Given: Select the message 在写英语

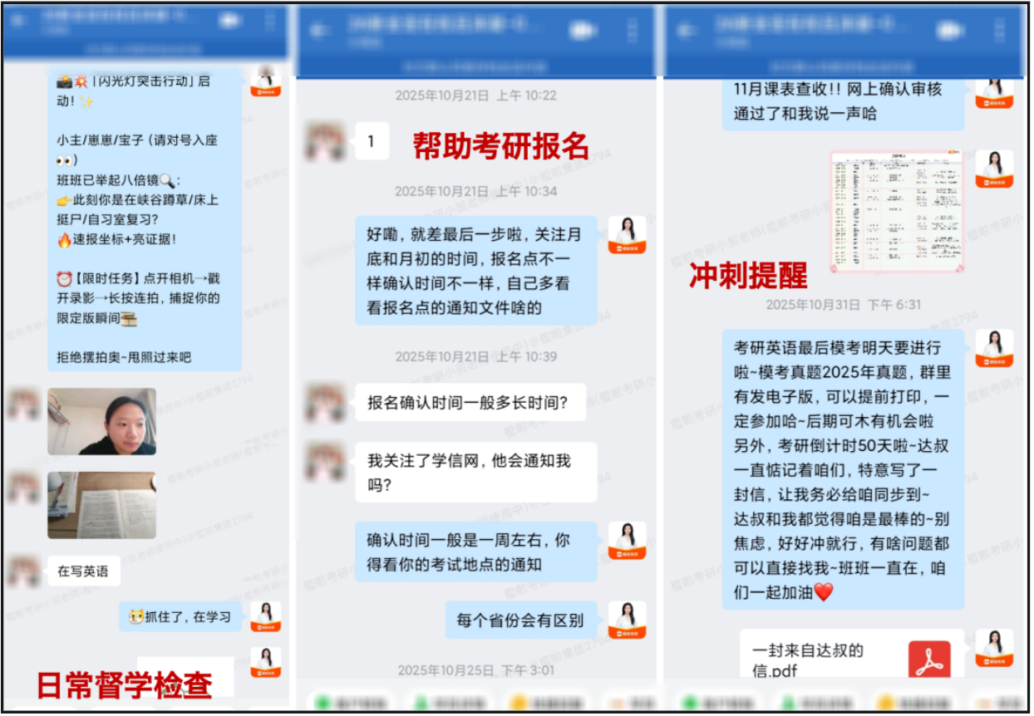Looking at the screenshot, I should click(x=83, y=571).
